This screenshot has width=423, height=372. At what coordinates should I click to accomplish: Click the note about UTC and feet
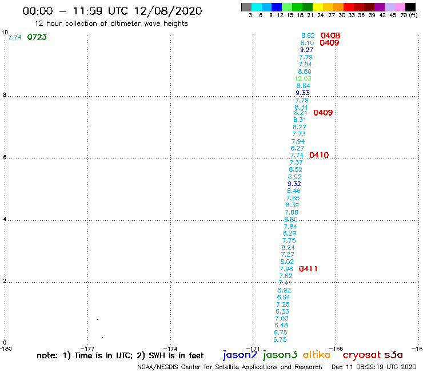point(120,355)
